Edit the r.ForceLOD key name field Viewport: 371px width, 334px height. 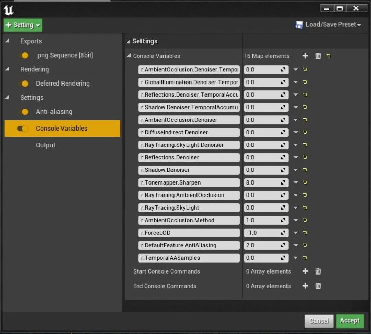(x=189, y=233)
